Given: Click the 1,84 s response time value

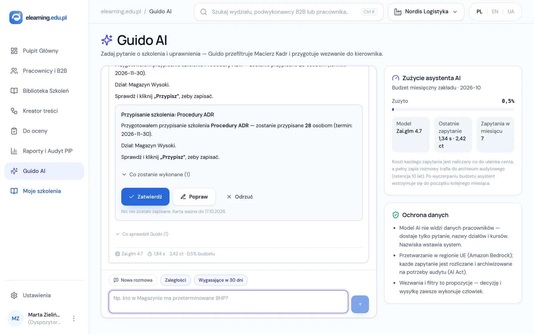Looking at the screenshot, I should [157, 254].
